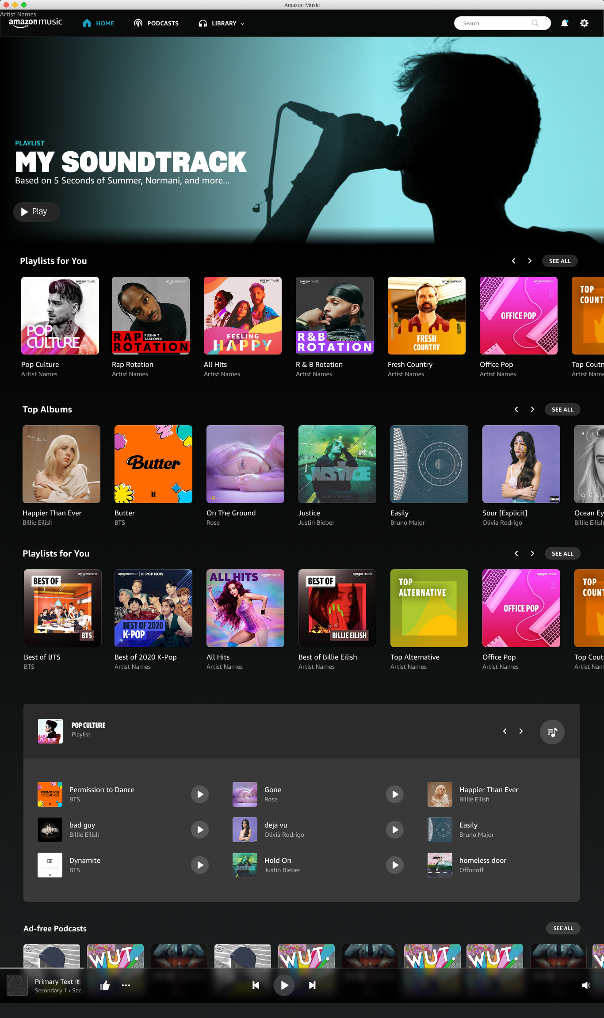The image size is (604, 1018).
Task: Play the current track in player bar
Action: pyautogui.click(x=284, y=985)
